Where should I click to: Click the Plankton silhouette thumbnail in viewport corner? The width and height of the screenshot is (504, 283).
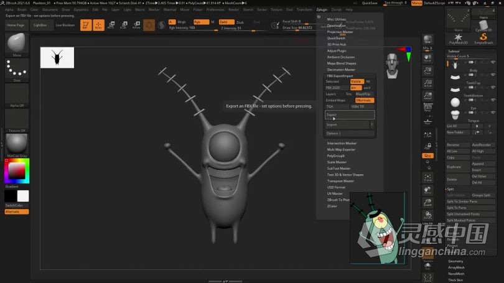[x=57, y=57]
